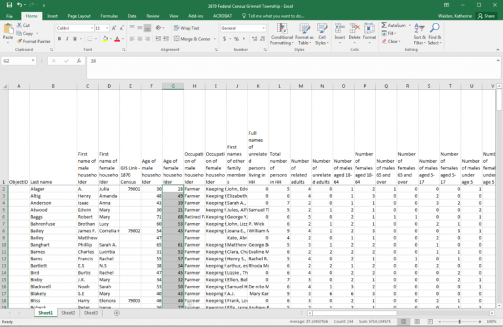Switch to the Data ribbon tab
Image resolution: width=503 pixels, height=327 pixels.
point(132,16)
